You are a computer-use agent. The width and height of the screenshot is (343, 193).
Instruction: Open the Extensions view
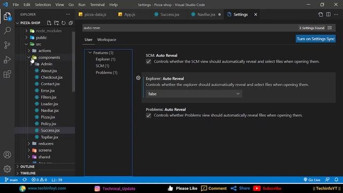pos(7,74)
